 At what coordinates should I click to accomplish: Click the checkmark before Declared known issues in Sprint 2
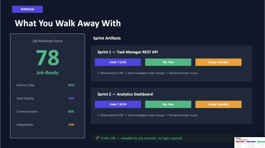(167, 115)
